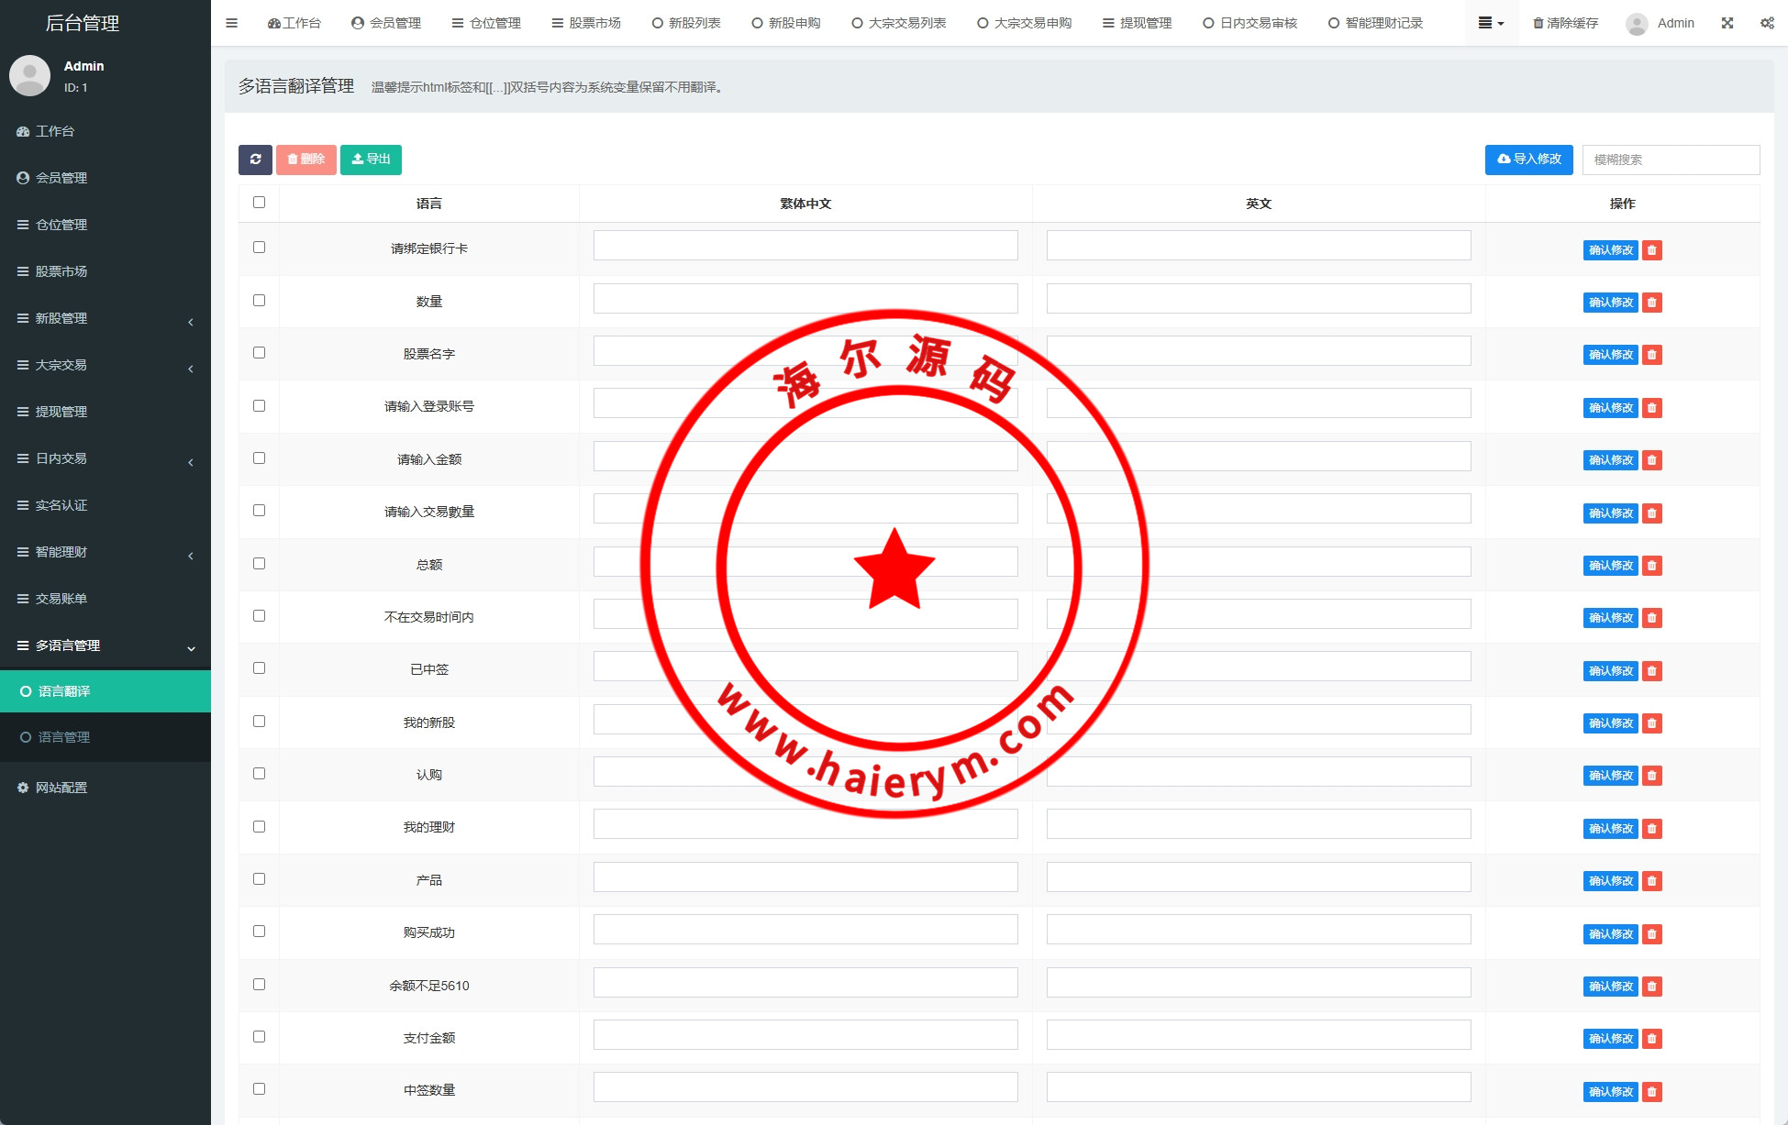Open the list dropdown in top bar
The image size is (1788, 1125).
tap(1491, 23)
